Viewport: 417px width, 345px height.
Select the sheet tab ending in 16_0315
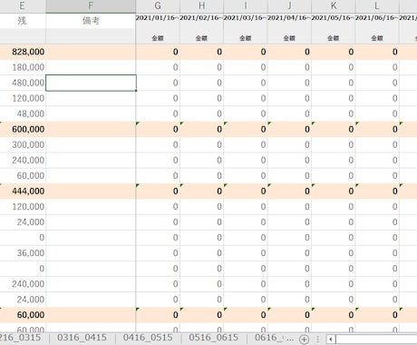pyautogui.click(x=21, y=338)
